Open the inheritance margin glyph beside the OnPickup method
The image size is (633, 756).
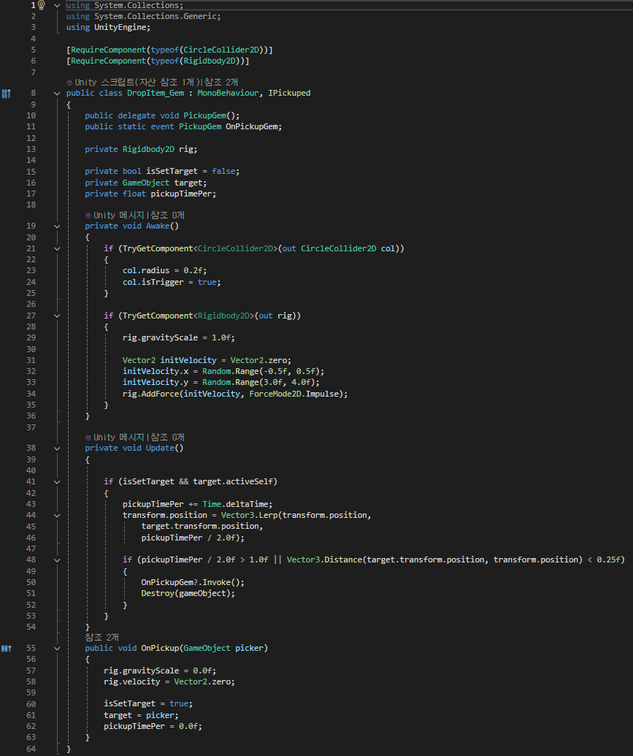(x=7, y=649)
